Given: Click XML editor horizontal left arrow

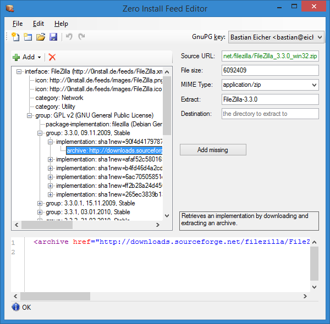Looking at the screenshot, I should click(x=15, y=296).
